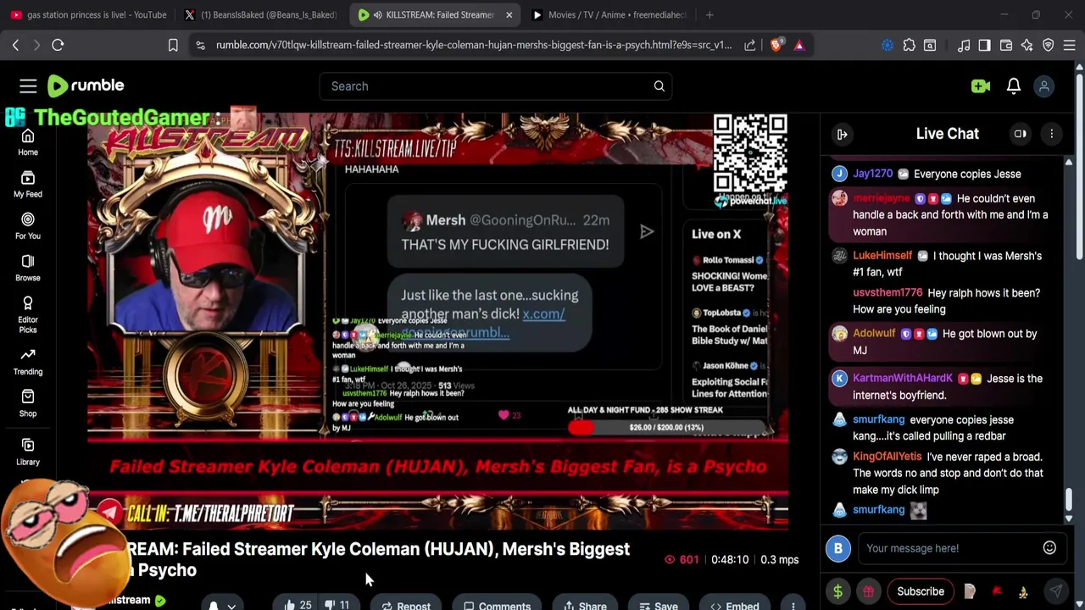Viewport: 1085px width, 610px height.
Task: Open Browse in the sidebar
Action: pos(28,268)
